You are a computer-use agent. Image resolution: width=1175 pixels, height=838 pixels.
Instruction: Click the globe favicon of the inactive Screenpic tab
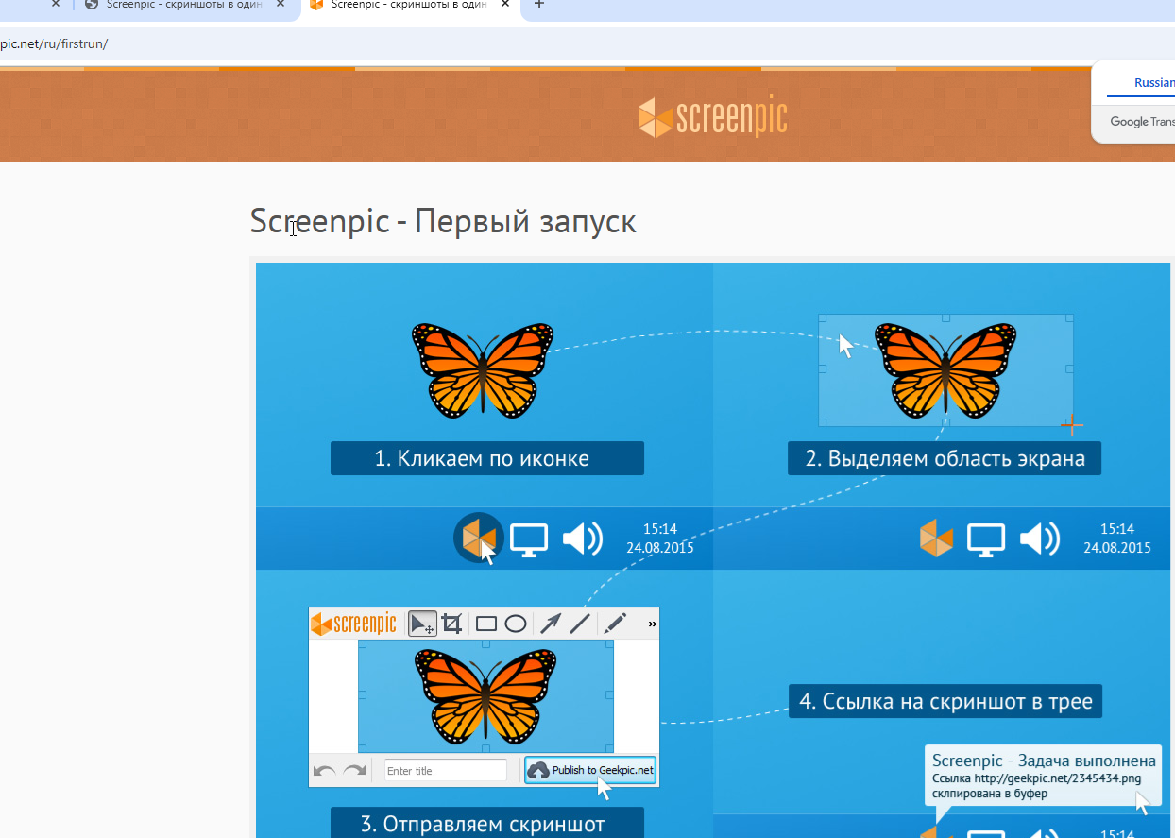pyautogui.click(x=92, y=4)
